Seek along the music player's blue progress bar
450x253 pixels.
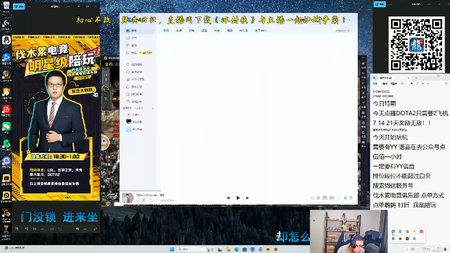(140, 191)
